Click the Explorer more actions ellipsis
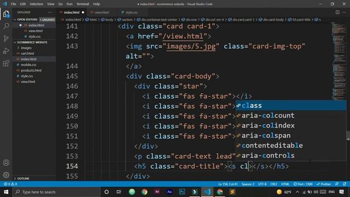350x197 pixels. (50, 12)
